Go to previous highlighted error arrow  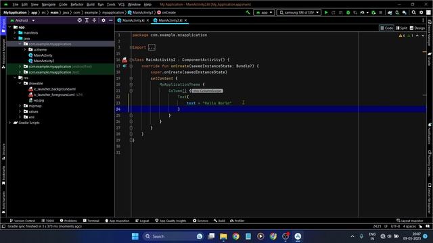coord(417,36)
